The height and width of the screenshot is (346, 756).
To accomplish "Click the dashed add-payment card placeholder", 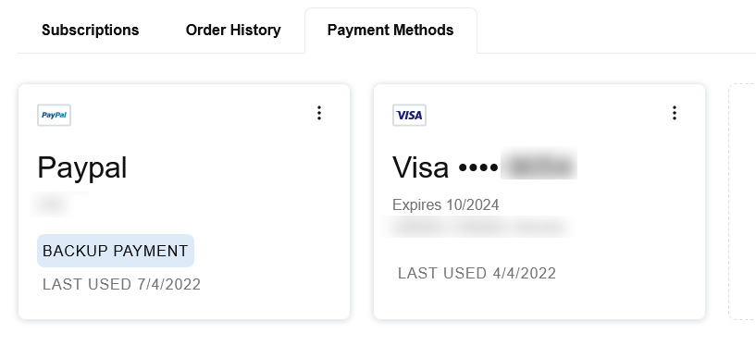I will (x=742, y=202).
